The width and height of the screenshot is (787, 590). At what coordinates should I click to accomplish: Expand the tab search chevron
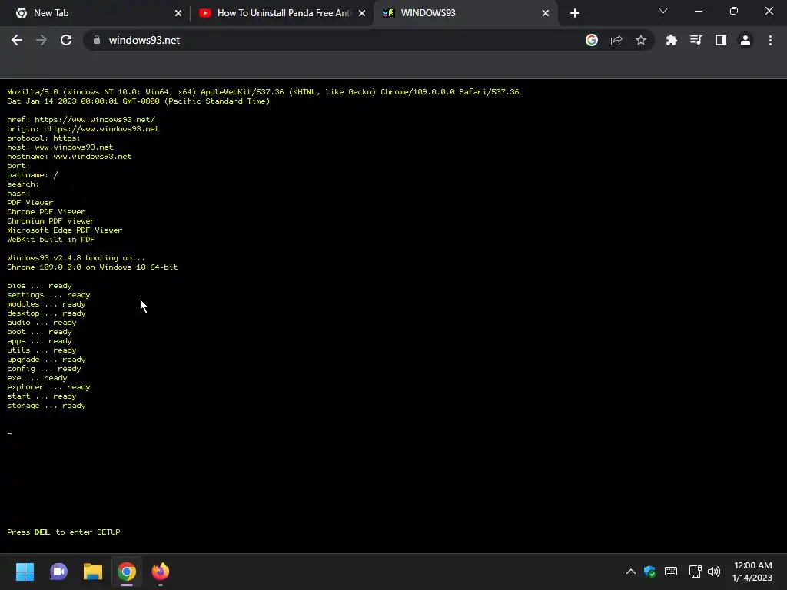point(663,11)
